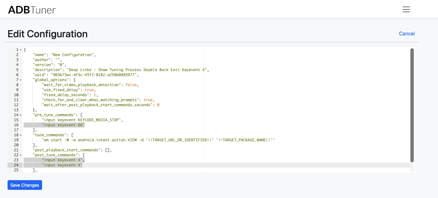Image resolution: width=438 pixels, height=198 pixels.
Task: Place cursor in the "New Configuration" name value
Action: coord(72,55)
